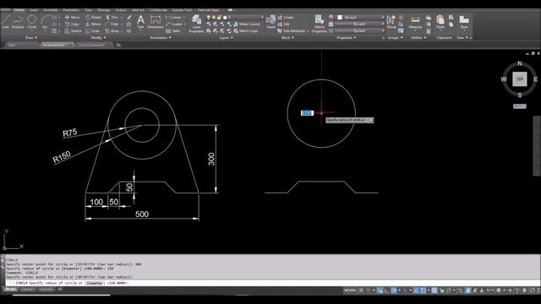Select the Line tool
Screen dimensions: 541x304
coord(6,22)
